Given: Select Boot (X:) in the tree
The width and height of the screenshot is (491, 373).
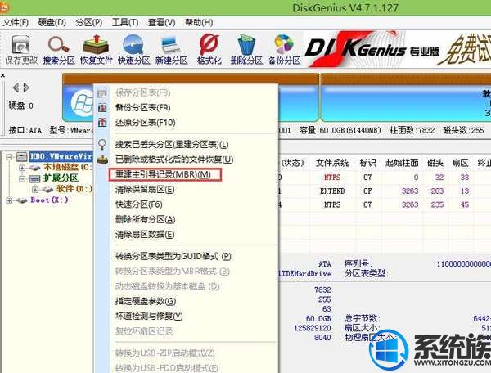Looking at the screenshot, I should pos(49,200).
